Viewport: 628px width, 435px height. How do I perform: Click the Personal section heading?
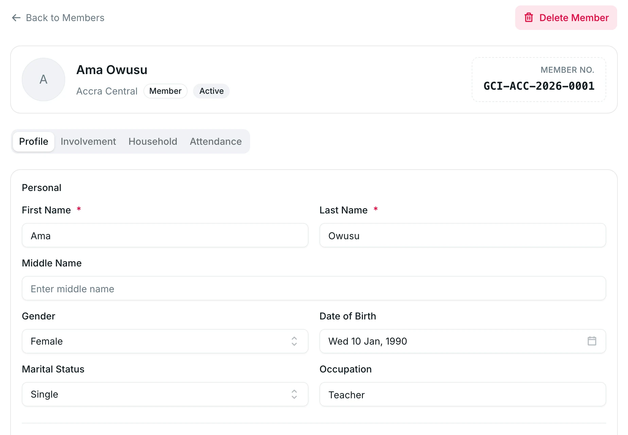coord(41,188)
